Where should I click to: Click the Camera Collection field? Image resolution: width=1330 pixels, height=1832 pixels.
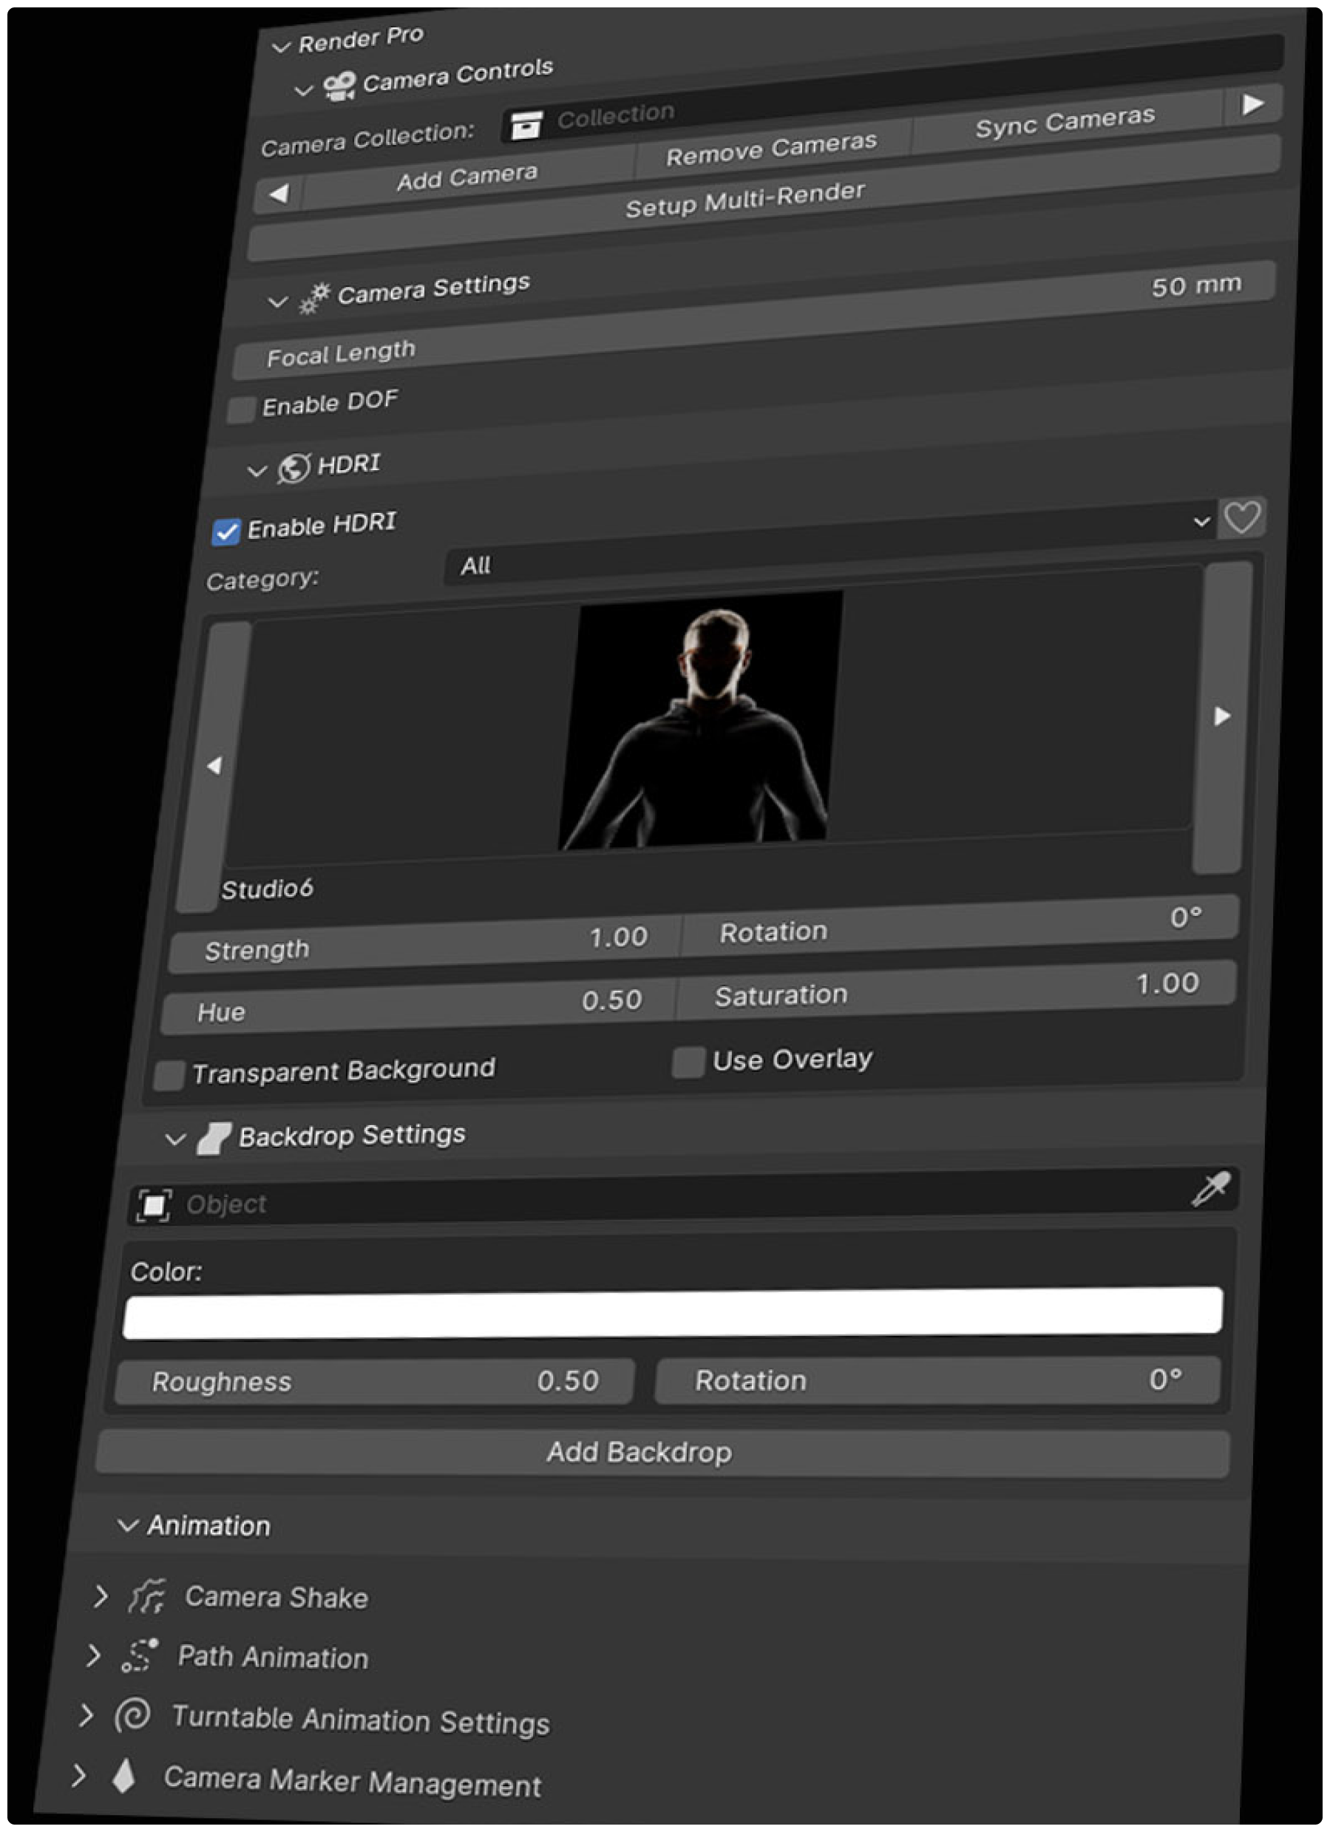[892, 89]
